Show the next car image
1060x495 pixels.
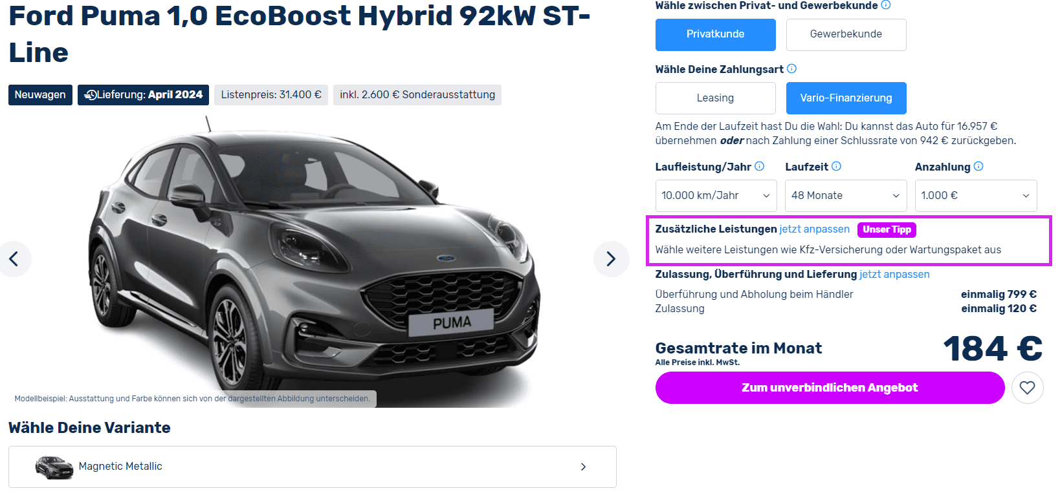[x=611, y=259]
